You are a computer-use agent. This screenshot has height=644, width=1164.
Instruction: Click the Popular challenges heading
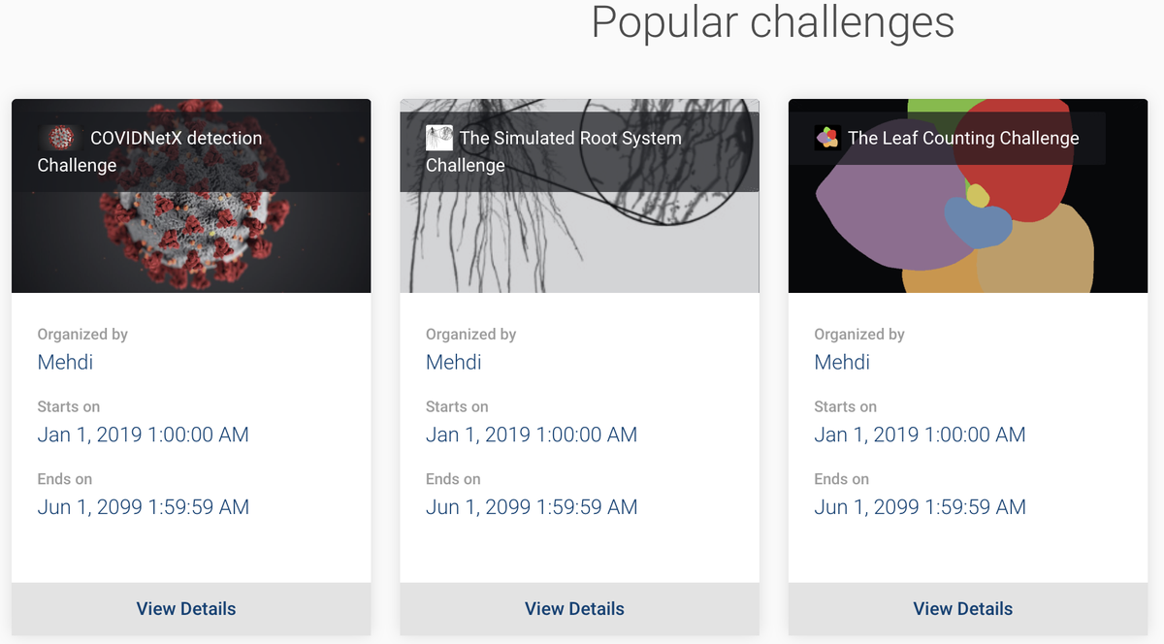(772, 21)
